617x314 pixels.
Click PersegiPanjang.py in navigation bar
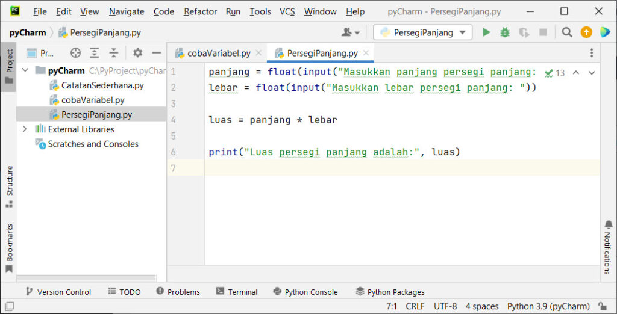100,32
